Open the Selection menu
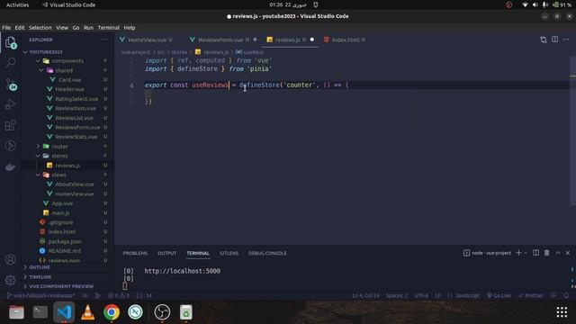 40,28
